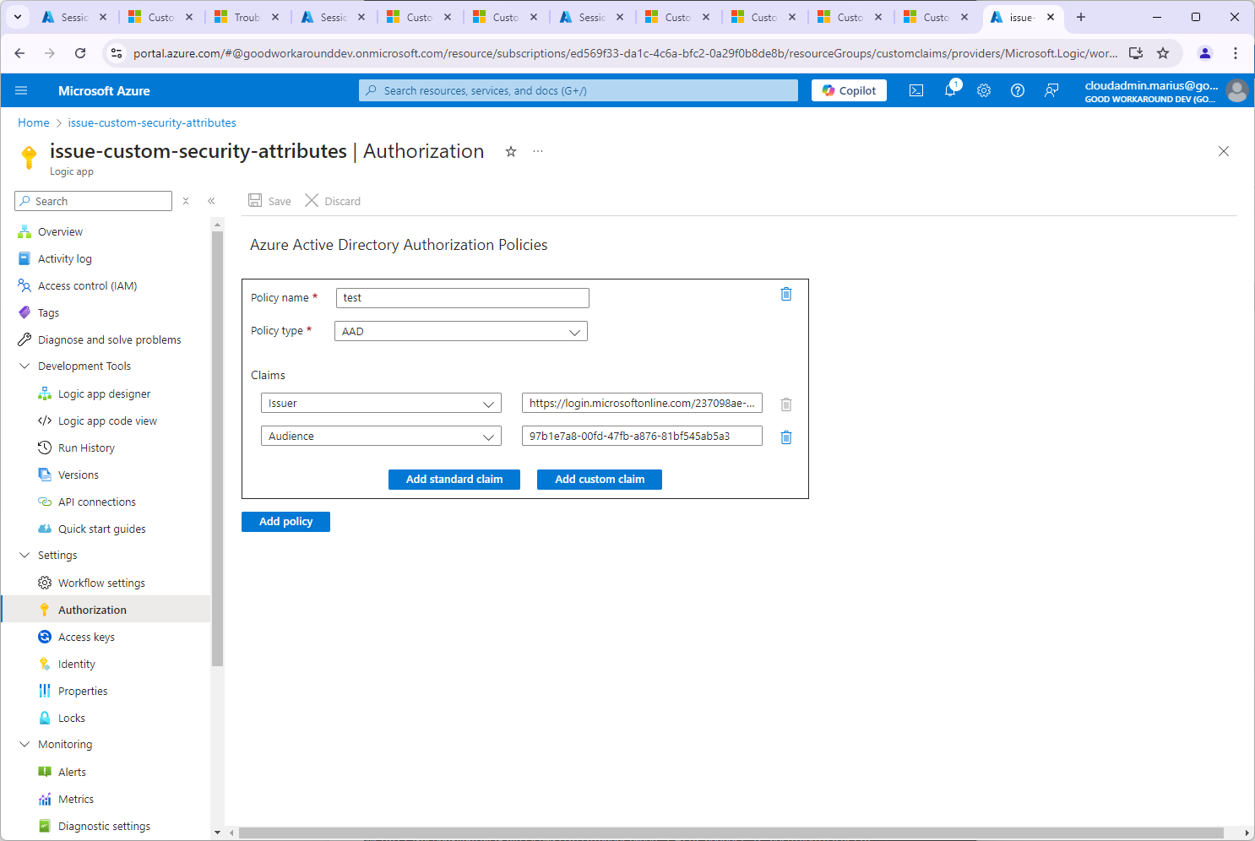The image size is (1255, 841).
Task: Delete the Audience claim row
Action: click(x=785, y=437)
